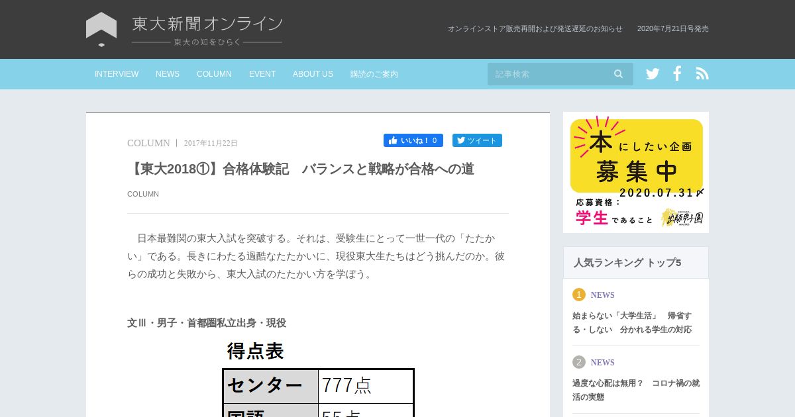Open the NEWS menu item in the navbar
This screenshot has height=417, width=795.
(168, 74)
